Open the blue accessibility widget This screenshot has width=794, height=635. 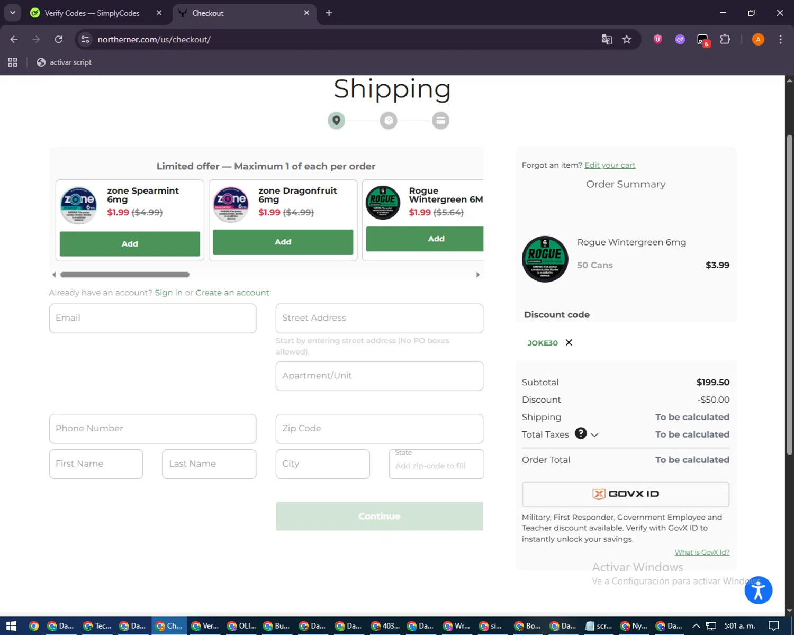pos(758,591)
